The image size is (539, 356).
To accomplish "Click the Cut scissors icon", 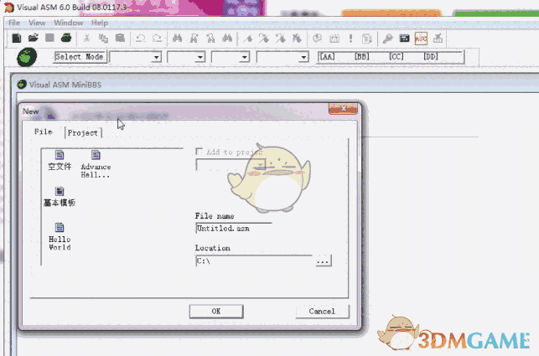I will tap(87, 38).
